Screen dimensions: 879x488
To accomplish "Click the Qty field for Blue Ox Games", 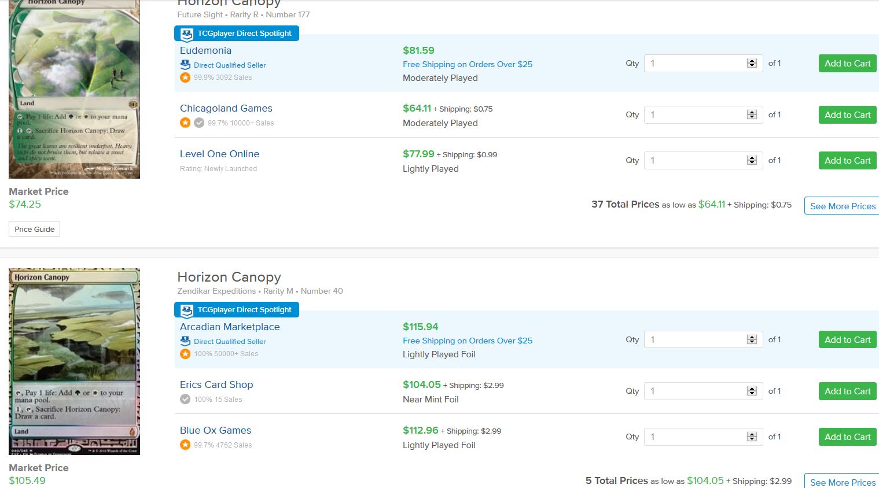I will pyautogui.click(x=694, y=437).
